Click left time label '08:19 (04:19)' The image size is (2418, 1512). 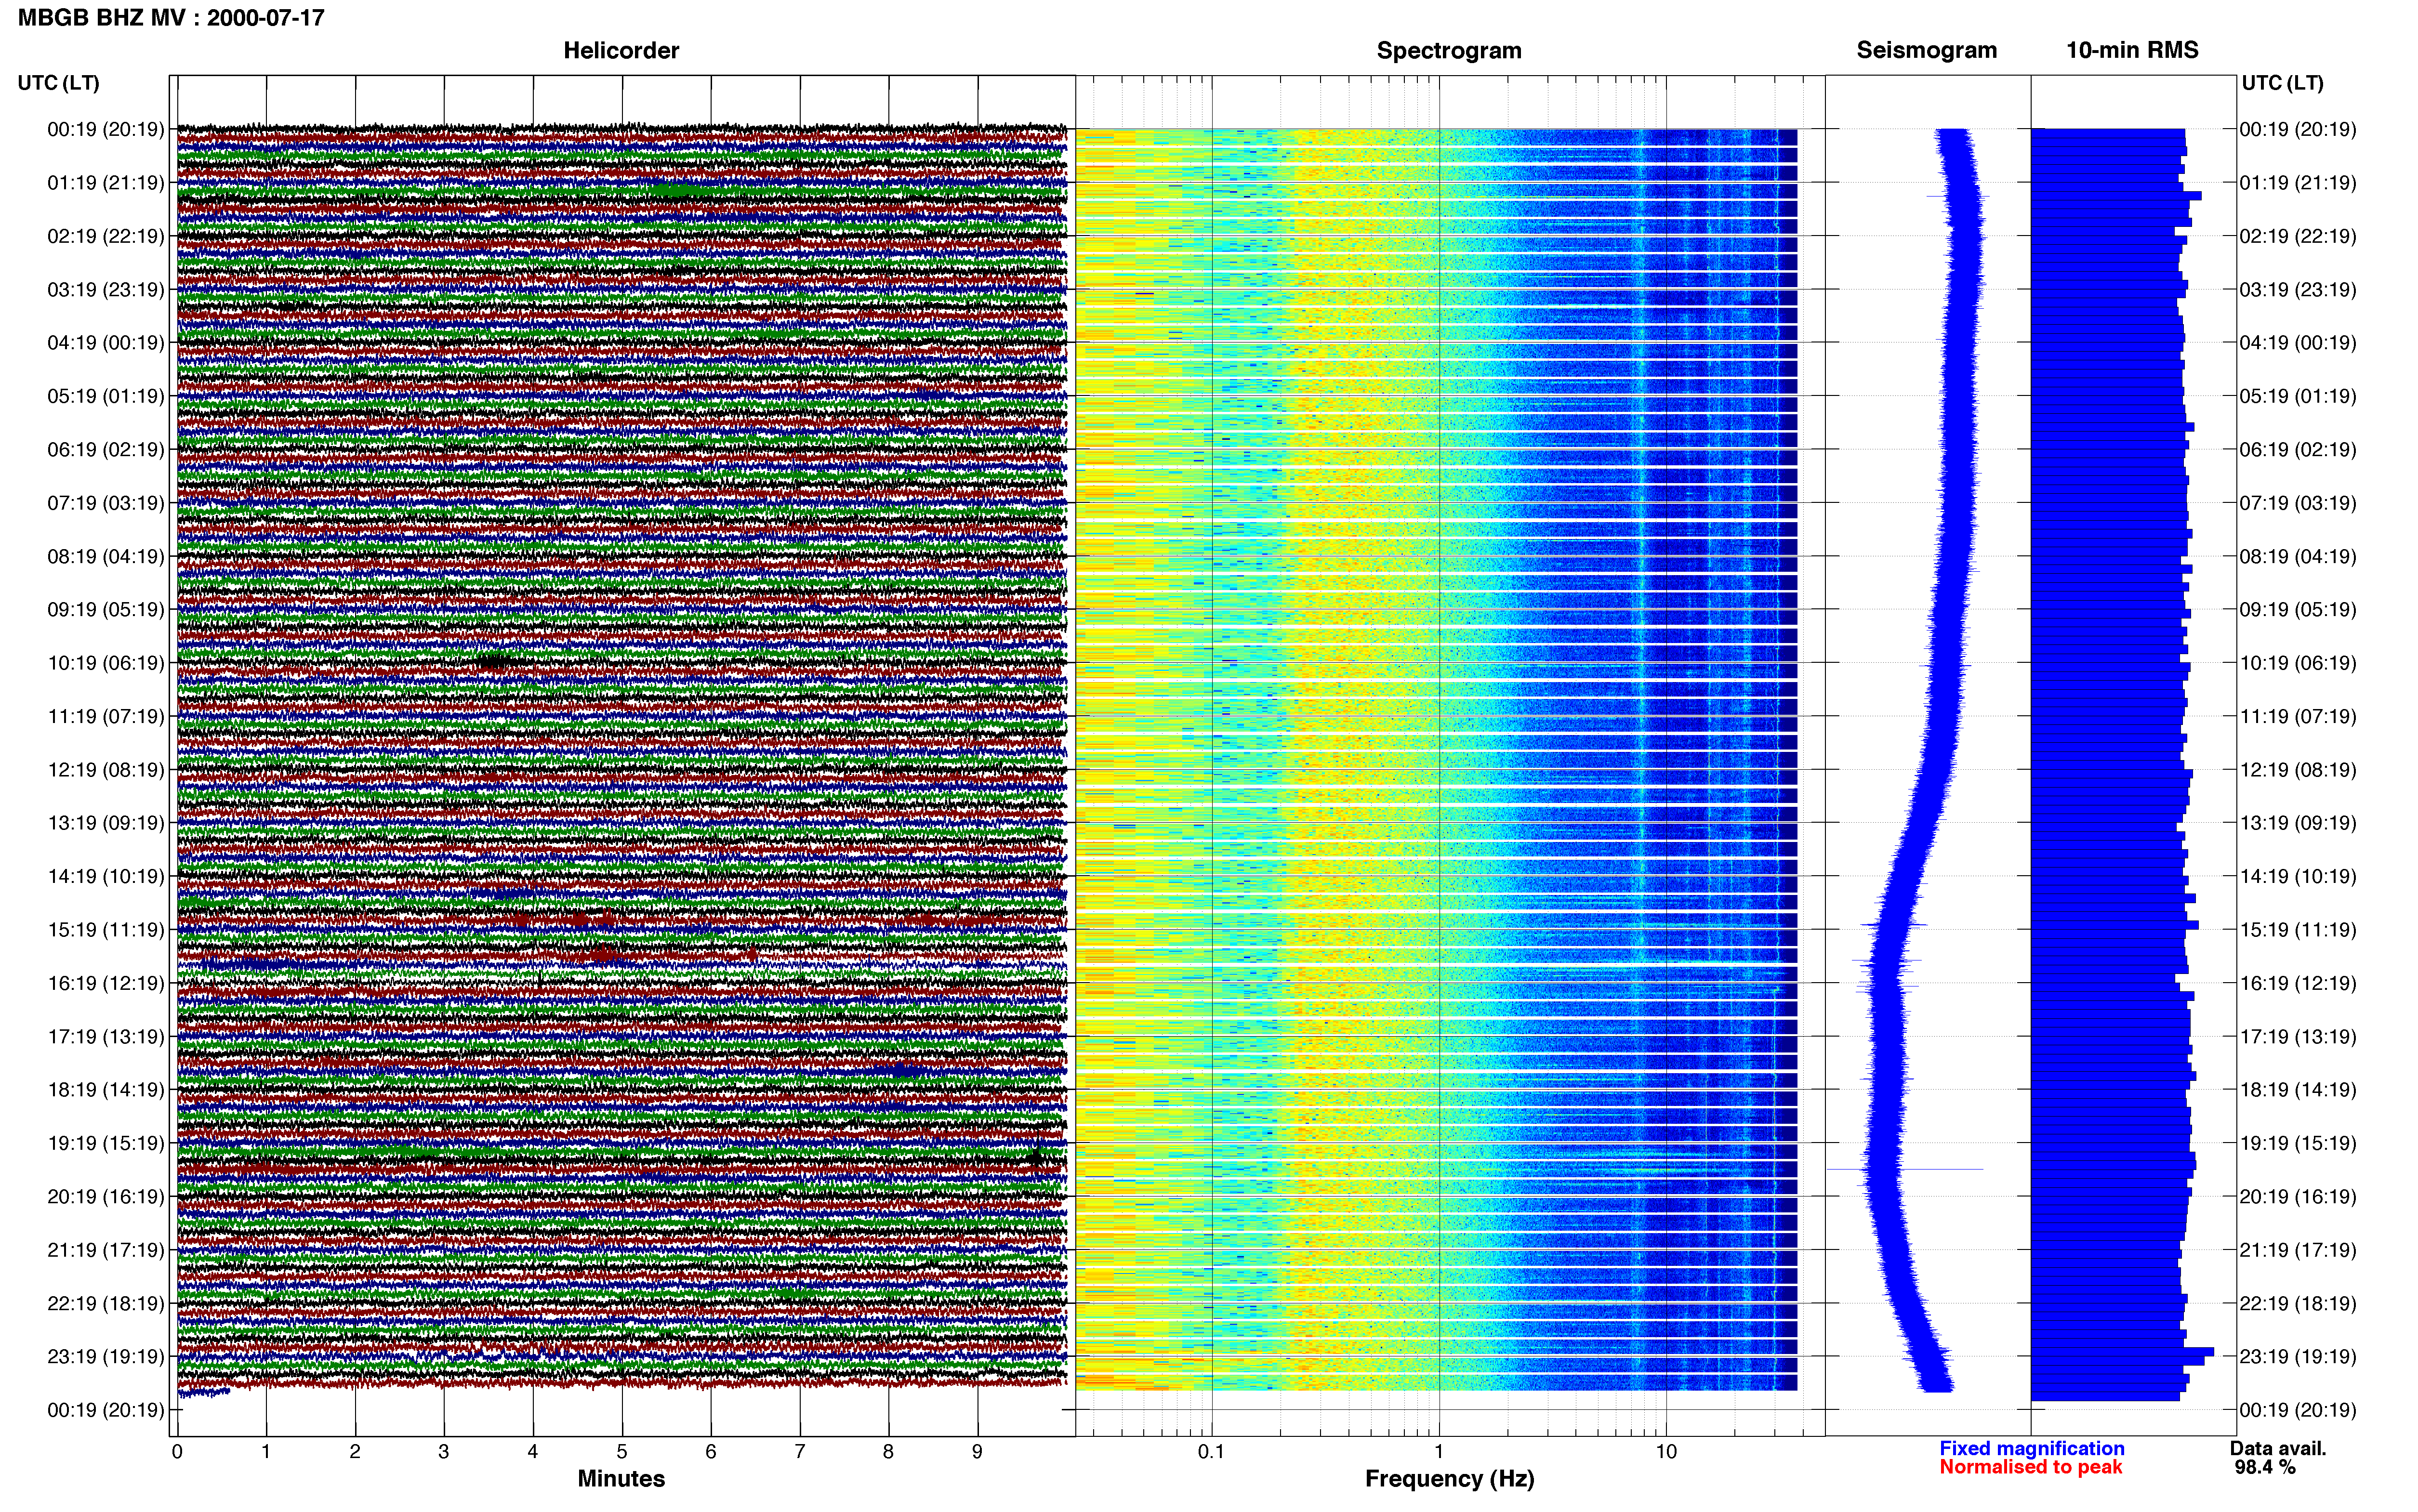click(x=105, y=556)
